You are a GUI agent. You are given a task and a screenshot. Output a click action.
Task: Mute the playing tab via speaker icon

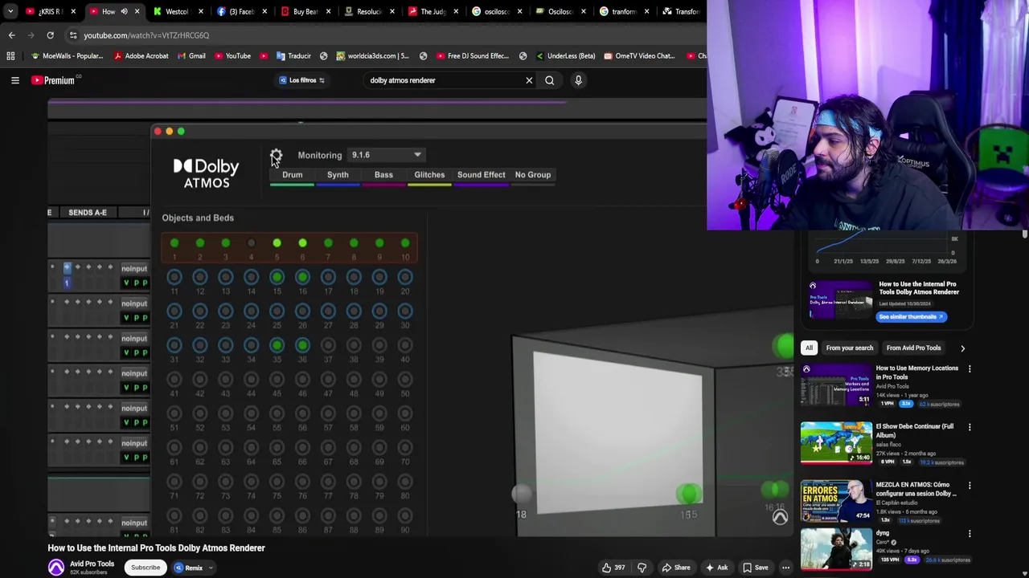124,11
